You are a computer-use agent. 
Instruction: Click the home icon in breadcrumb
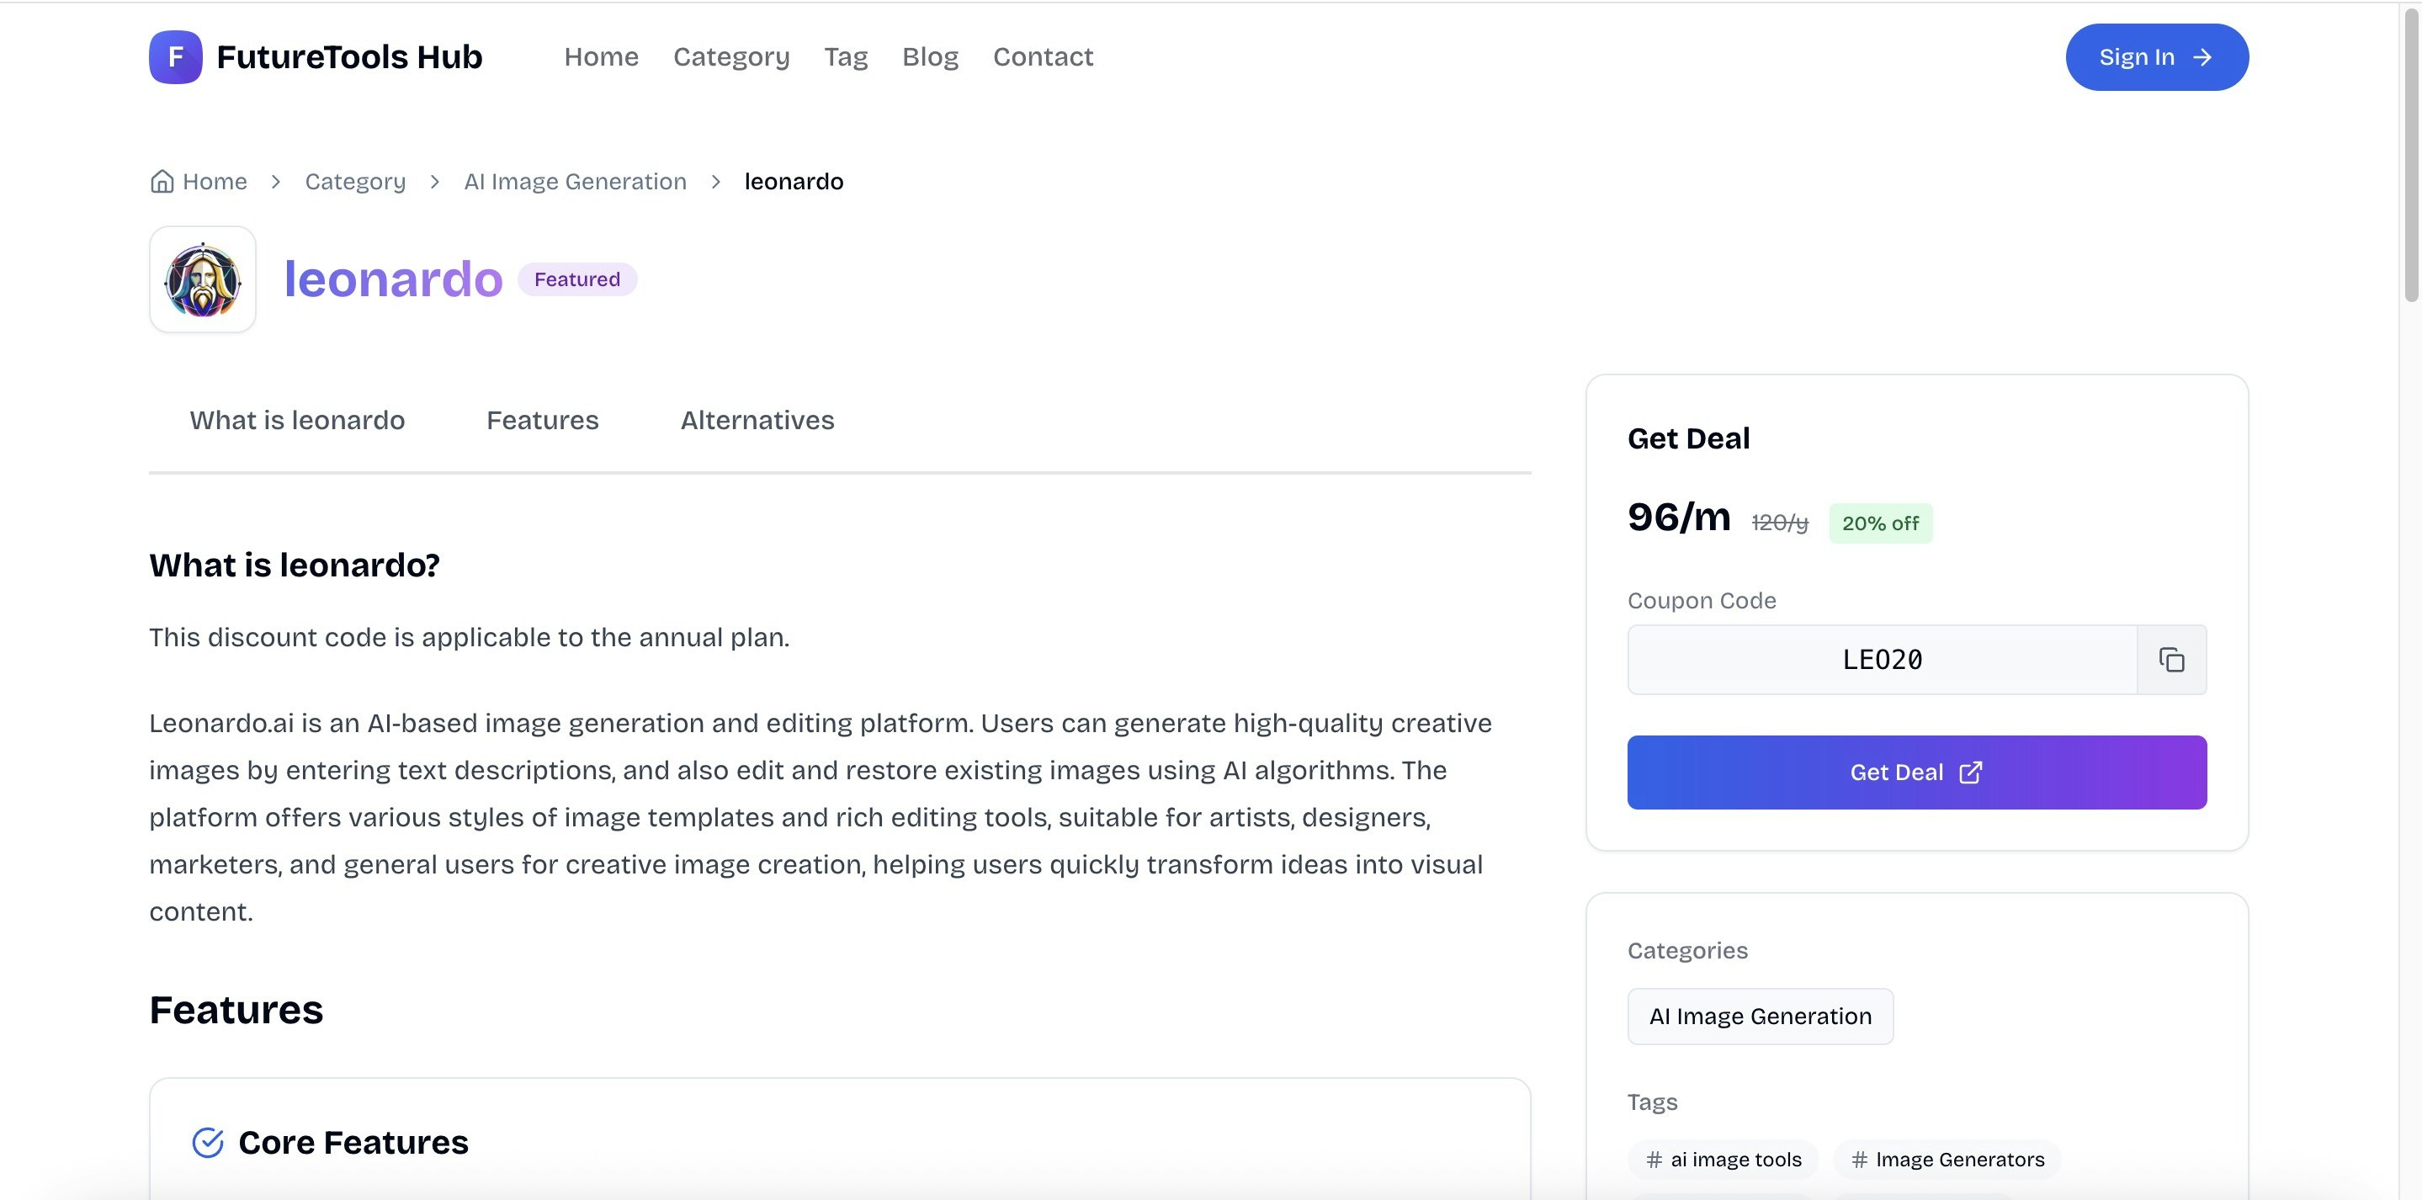162,182
